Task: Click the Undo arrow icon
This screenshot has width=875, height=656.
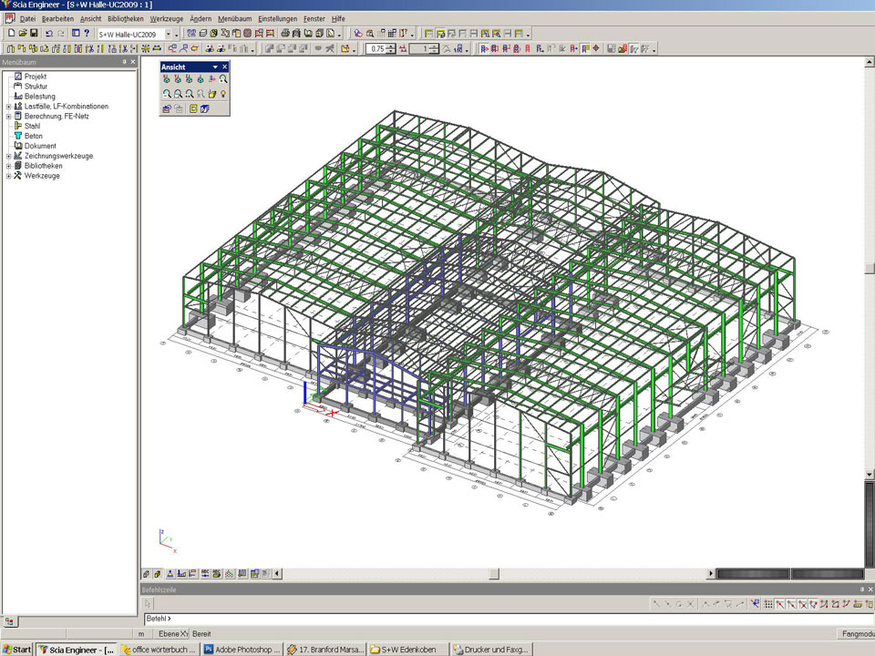Action: (48, 34)
